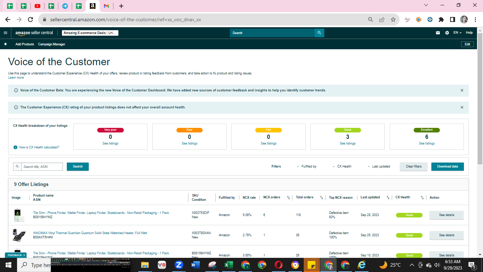Open Opera browser from the taskbar
Image resolution: width=483 pixels, height=272 pixels.
279,265
